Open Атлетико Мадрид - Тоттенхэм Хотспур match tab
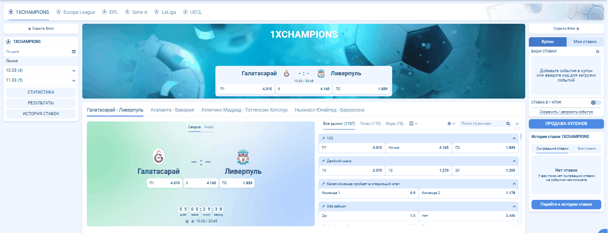 [x=245, y=110]
